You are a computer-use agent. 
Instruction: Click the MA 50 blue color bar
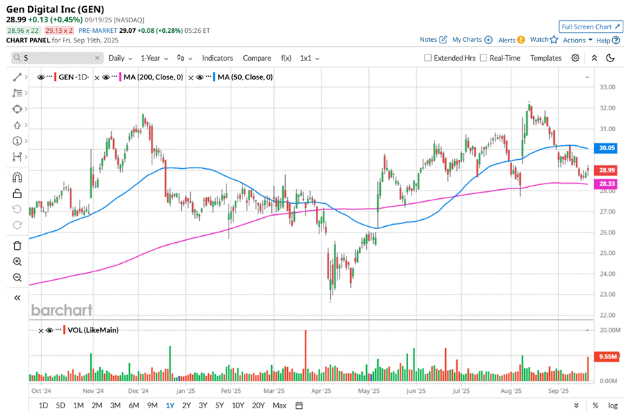coord(214,77)
